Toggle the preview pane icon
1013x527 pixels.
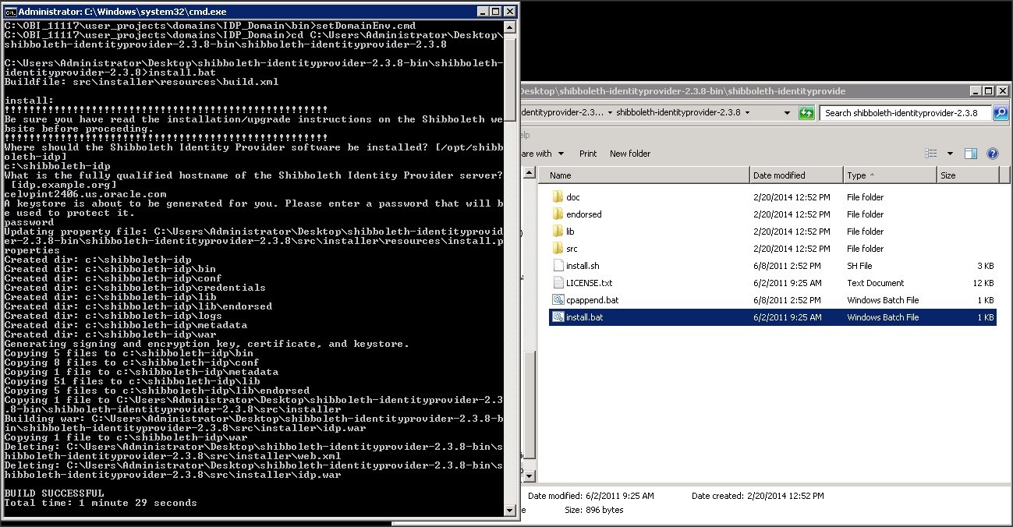click(x=971, y=154)
